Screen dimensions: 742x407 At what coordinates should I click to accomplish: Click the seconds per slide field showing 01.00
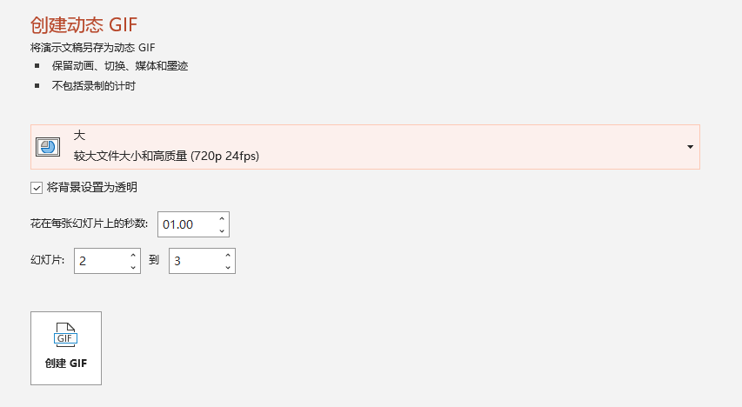click(185, 224)
